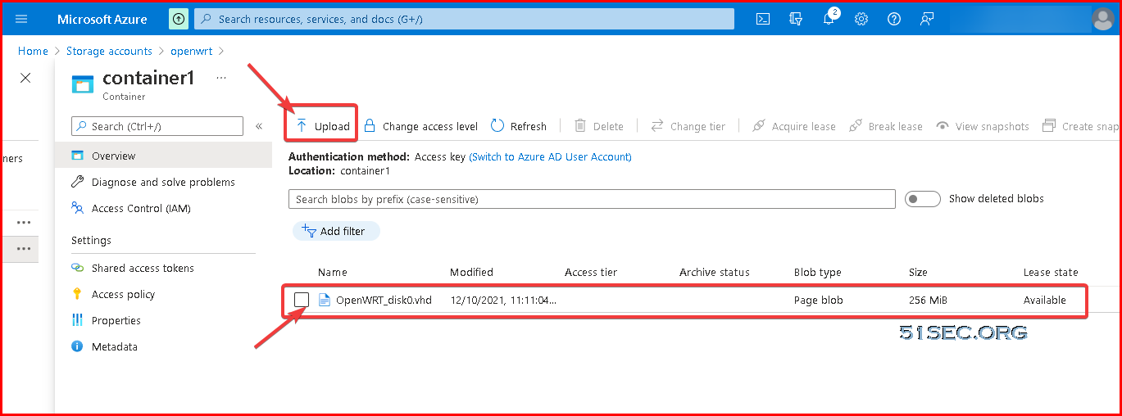Sort by the Lease state column header
The height and width of the screenshot is (416, 1122).
coord(1051,272)
